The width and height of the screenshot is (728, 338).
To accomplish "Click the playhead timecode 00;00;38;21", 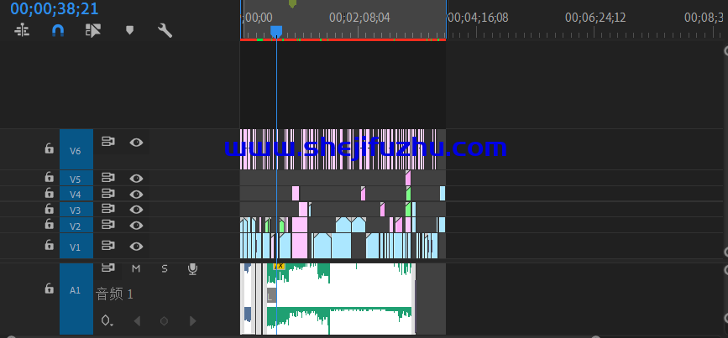I will pos(54,8).
